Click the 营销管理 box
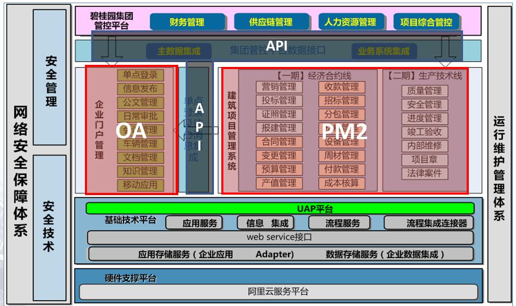Image resolution: width=516 pixels, height=306 pixels. click(279, 87)
